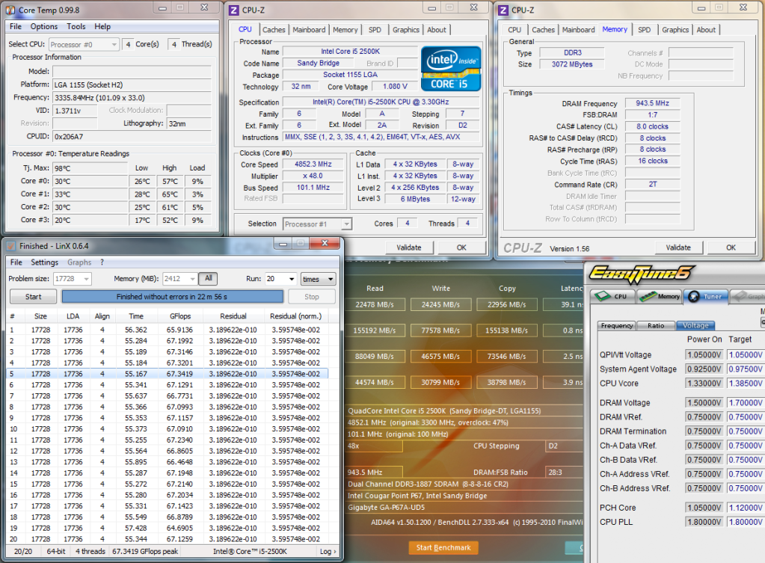Expand the Log arrow in LinX status bar
Image resolution: width=765 pixels, height=563 pixels.
pyautogui.click(x=328, y=551)
